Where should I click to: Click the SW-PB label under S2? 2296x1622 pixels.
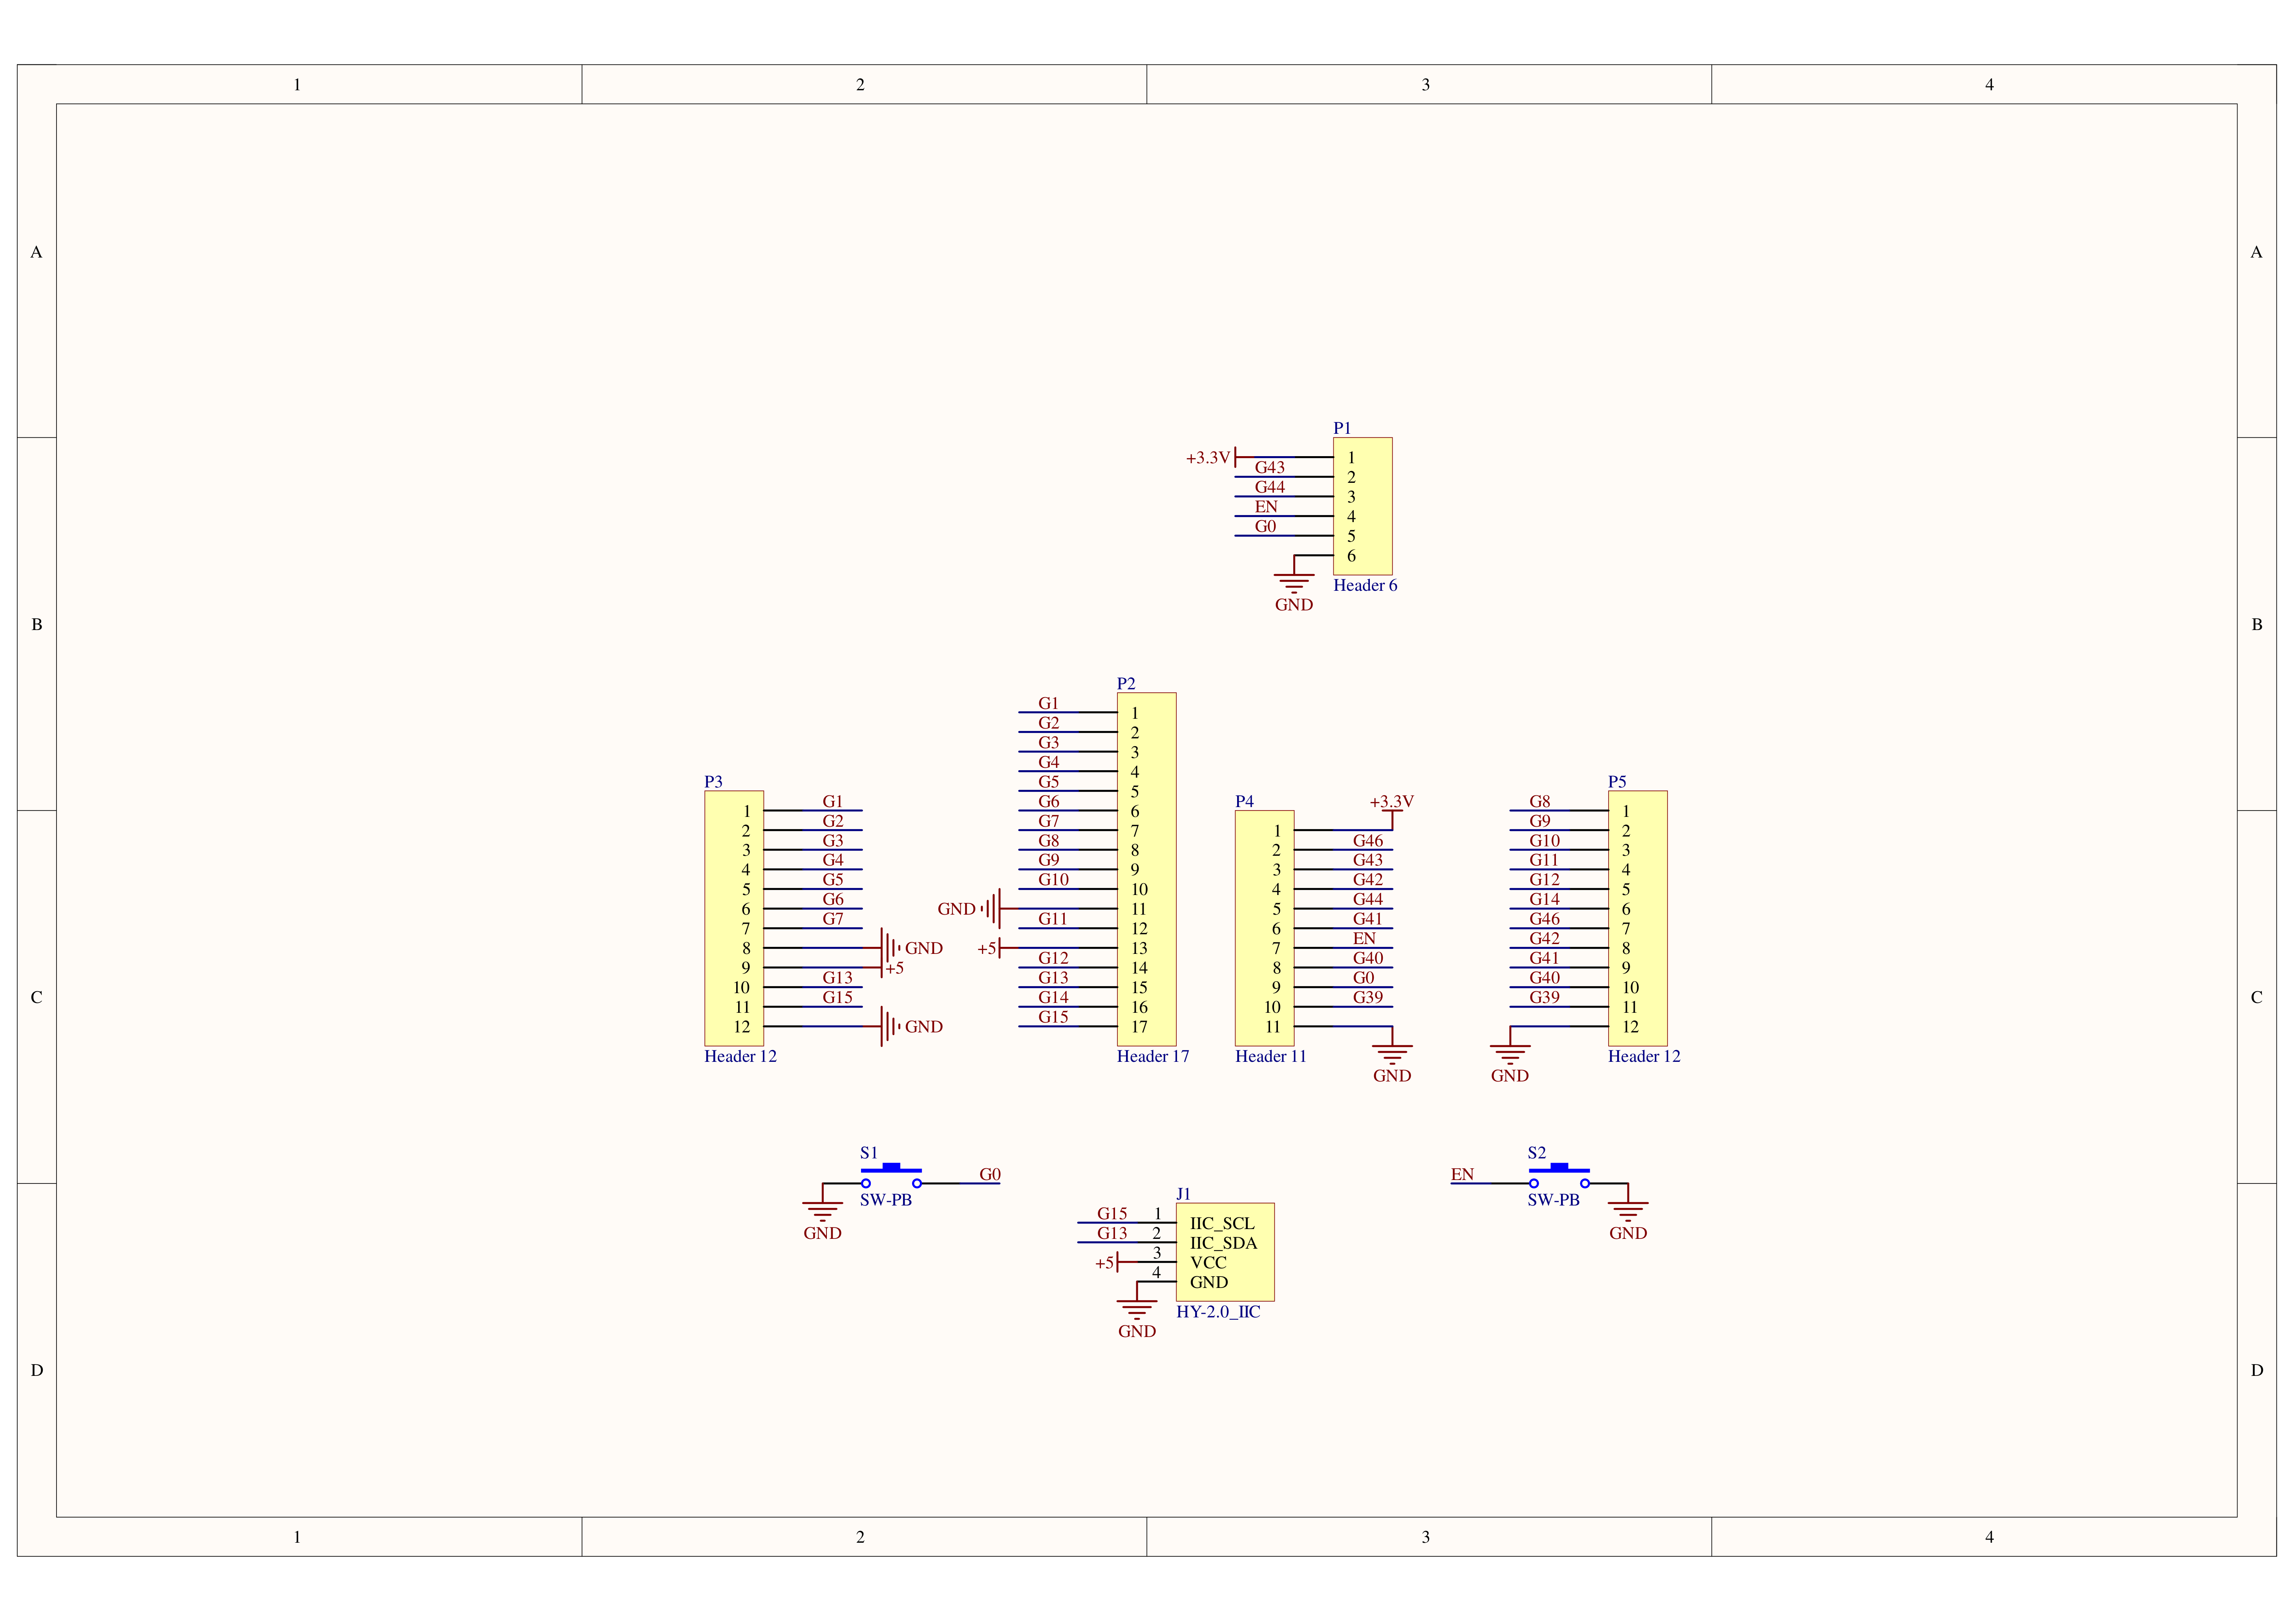point(1554,1200)
